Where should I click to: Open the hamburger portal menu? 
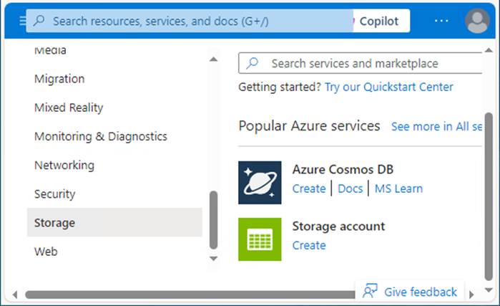pyautogui.click(x=22, y=21)
